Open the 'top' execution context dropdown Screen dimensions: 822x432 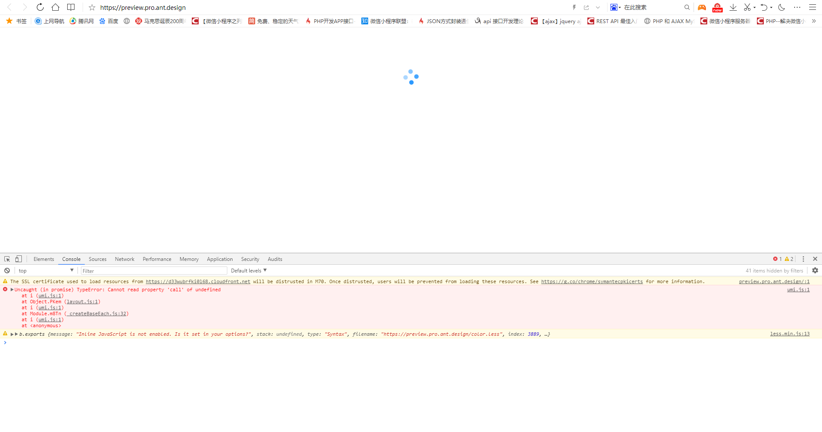[x=46, y=271]
